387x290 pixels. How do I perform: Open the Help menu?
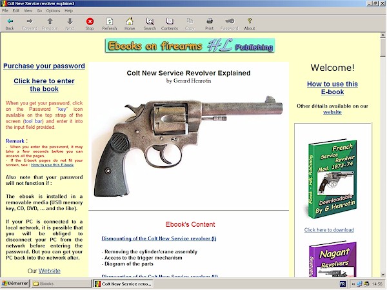[x=68, y=11]
